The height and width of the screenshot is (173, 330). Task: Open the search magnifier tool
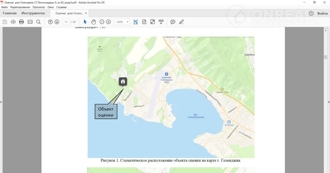pos(38,22)
